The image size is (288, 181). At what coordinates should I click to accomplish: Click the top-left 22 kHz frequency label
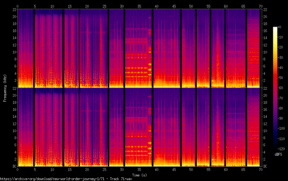click(14, 10)
